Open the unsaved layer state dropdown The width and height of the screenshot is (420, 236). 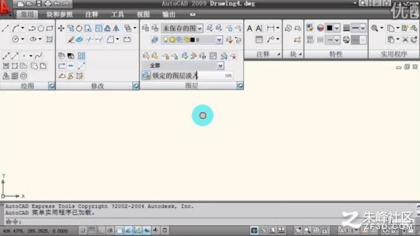click(200, 28)
